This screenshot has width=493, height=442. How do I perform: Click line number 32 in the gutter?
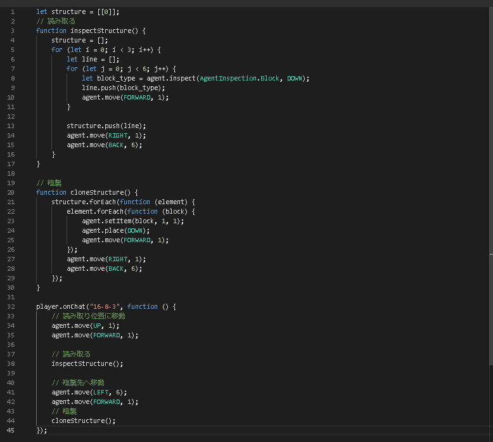(11, 306)
